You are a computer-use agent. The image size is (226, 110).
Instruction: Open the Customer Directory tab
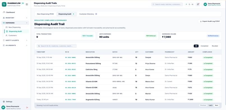click(88, 14)
